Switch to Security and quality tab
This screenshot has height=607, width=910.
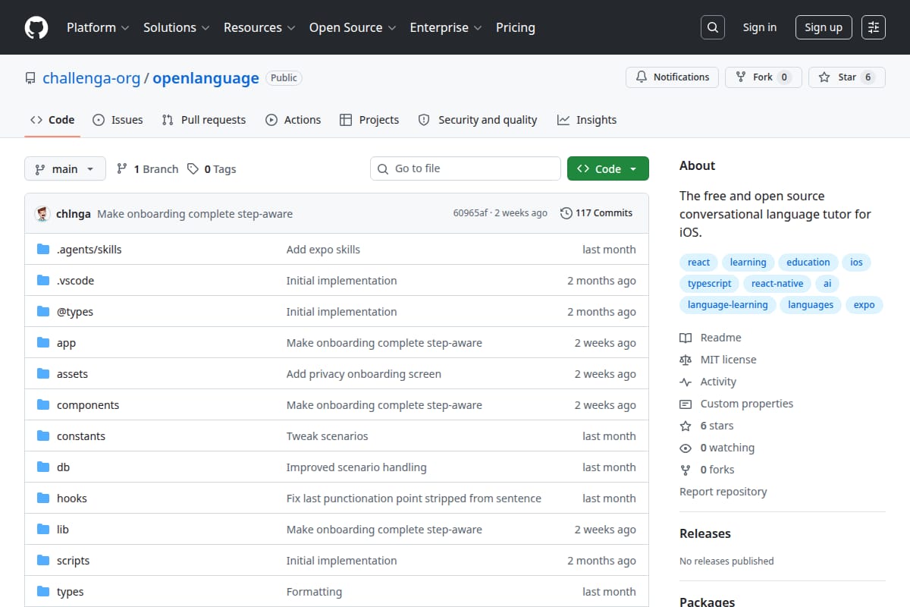478,120
